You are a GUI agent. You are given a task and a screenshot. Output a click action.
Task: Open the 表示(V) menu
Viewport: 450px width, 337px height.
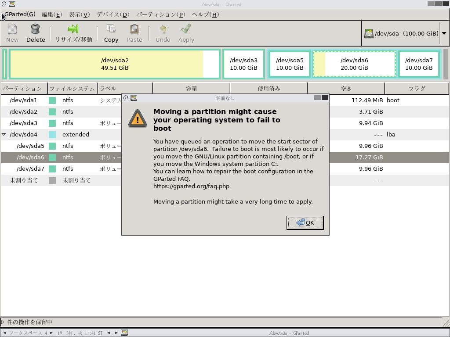pos(79,14)
